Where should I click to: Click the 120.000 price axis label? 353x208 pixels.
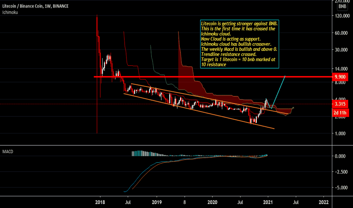pyautogui.click(x=342, y=16)
